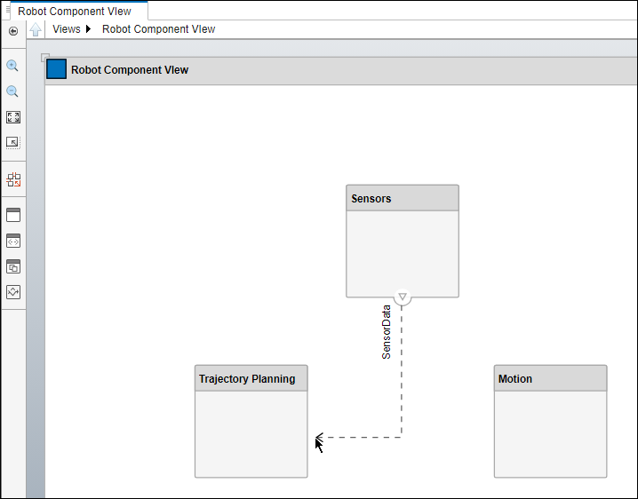The height and width of the screenshot is (499, 638).
Task: Switch to the Robot Component View tab
Action: point(75,12)
